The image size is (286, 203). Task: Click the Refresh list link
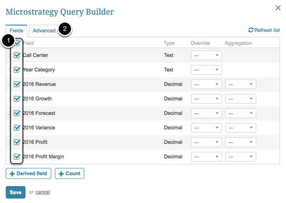pyautogui.click(x=264, y=30)
